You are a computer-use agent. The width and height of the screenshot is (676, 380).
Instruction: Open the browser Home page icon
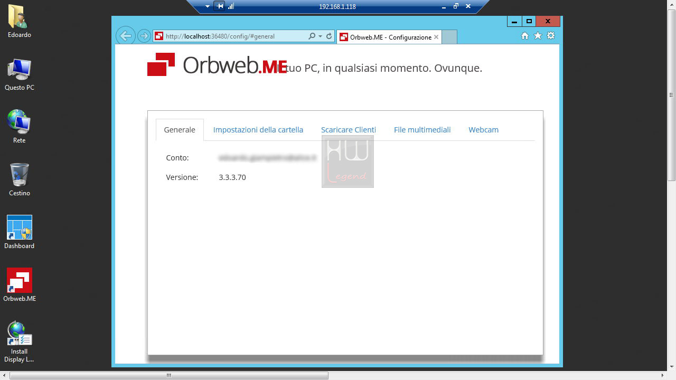coord(524,36)
